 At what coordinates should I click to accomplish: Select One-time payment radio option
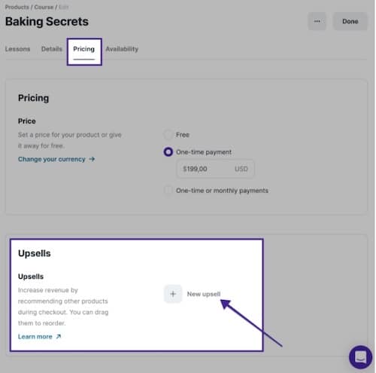pyautogui.click(x=168, y=152)
